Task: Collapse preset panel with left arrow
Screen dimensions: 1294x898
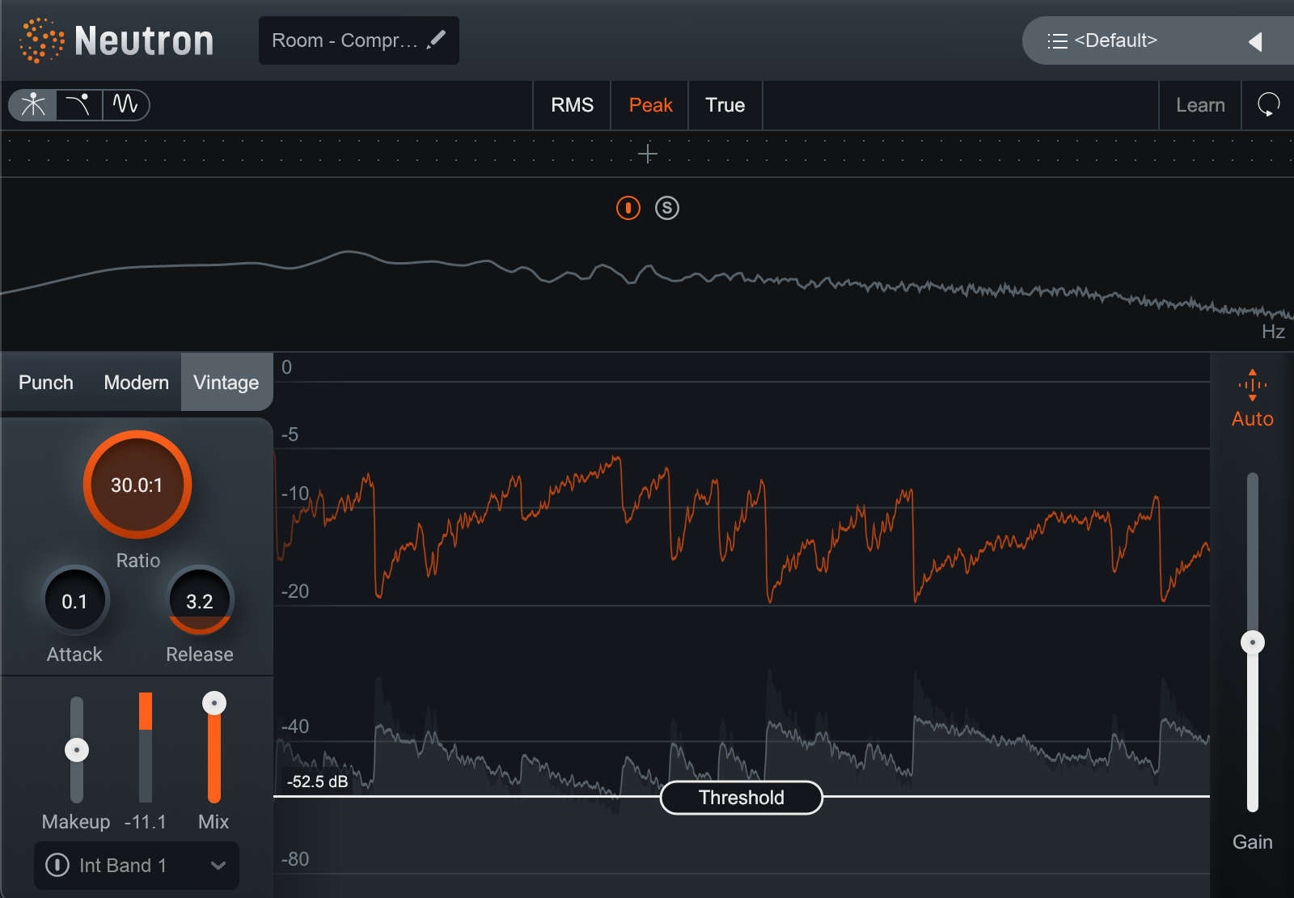Action: coord(1255,41)
